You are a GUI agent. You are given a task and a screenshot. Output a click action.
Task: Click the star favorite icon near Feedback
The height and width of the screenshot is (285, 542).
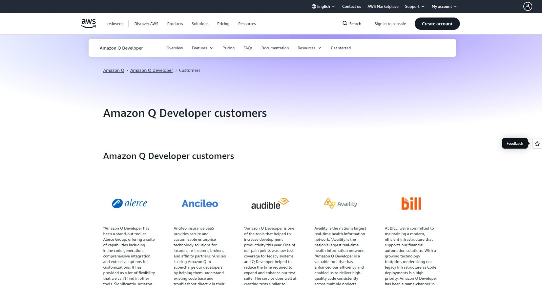click(x=537, y=144)
